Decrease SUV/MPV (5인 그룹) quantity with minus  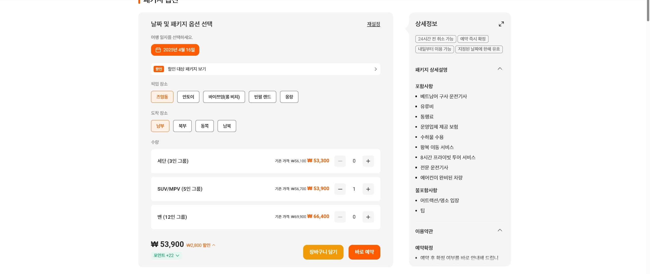[x=340, y=189]
